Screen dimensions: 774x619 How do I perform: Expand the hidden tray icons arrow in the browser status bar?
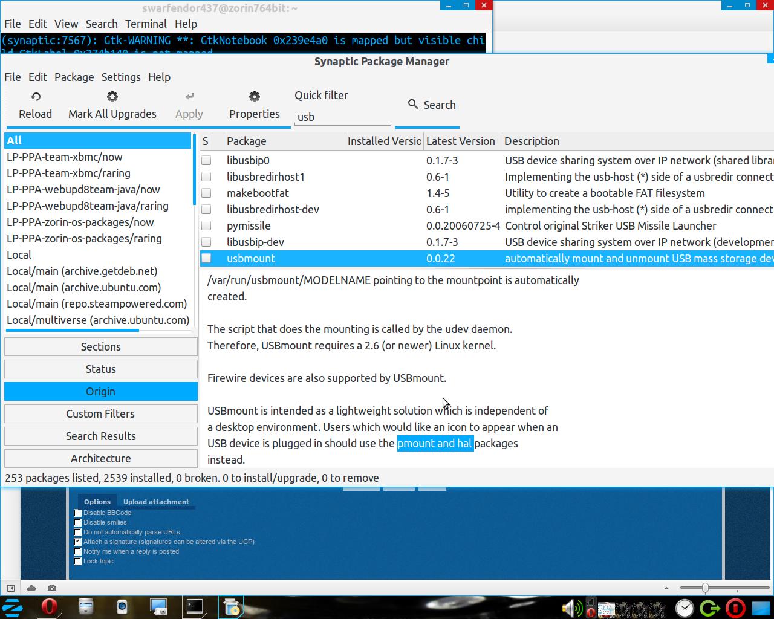[x=666, y=588]
